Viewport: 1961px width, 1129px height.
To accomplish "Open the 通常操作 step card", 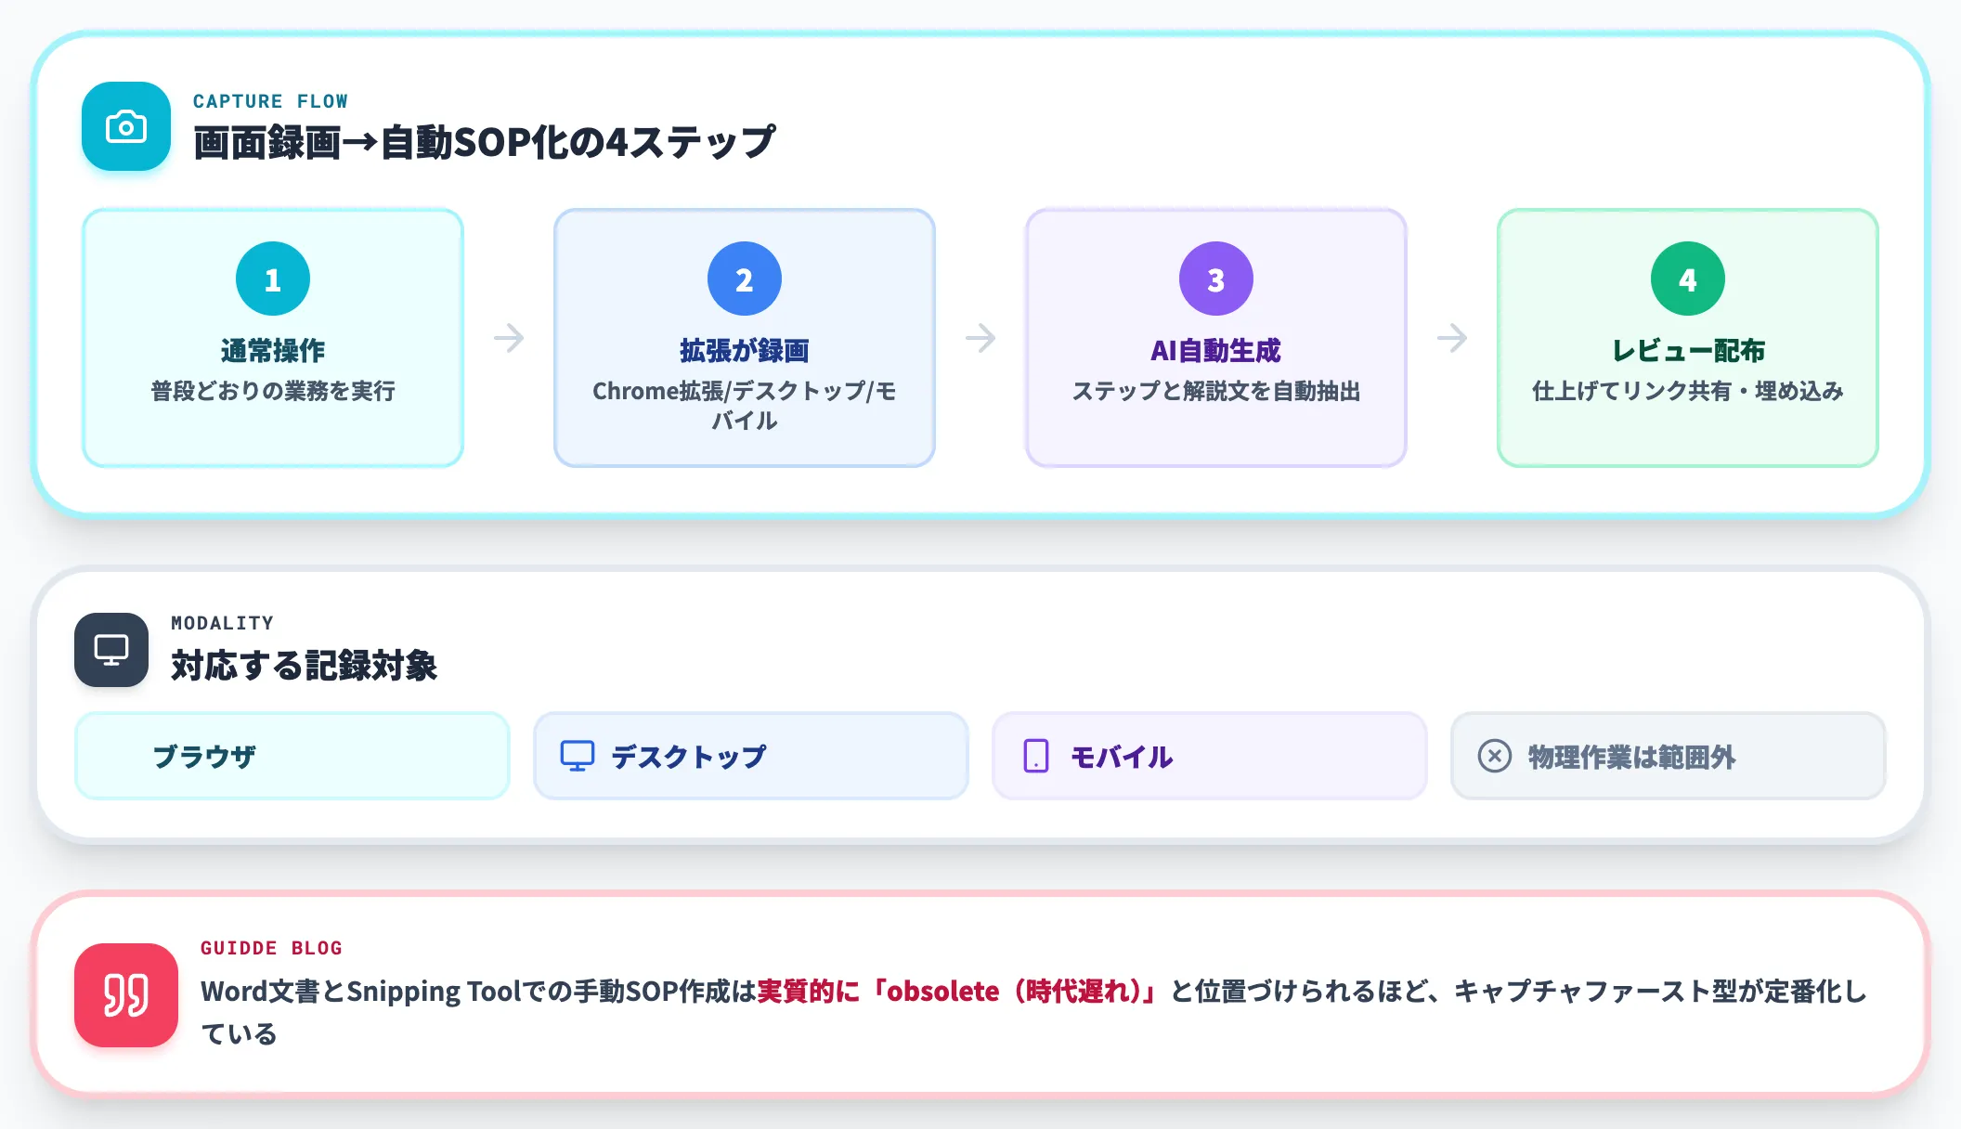I will tap(273, 338).
